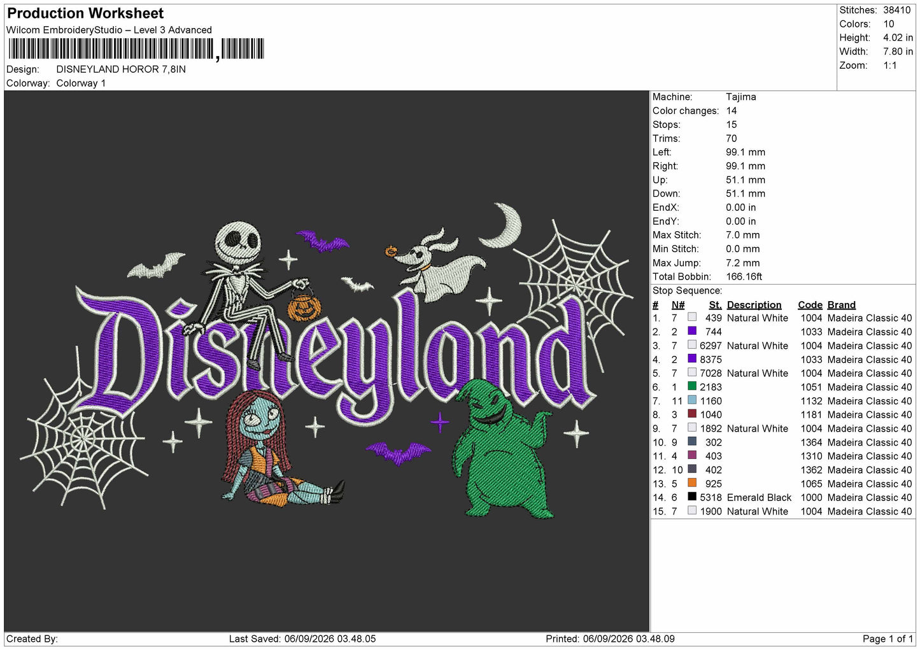Click the 'Colorway 1' value

(x=81, y=83)
